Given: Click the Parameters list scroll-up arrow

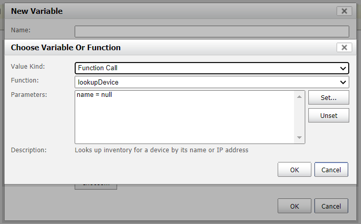Looking at the screenshot, I should [x=299, y=97].
